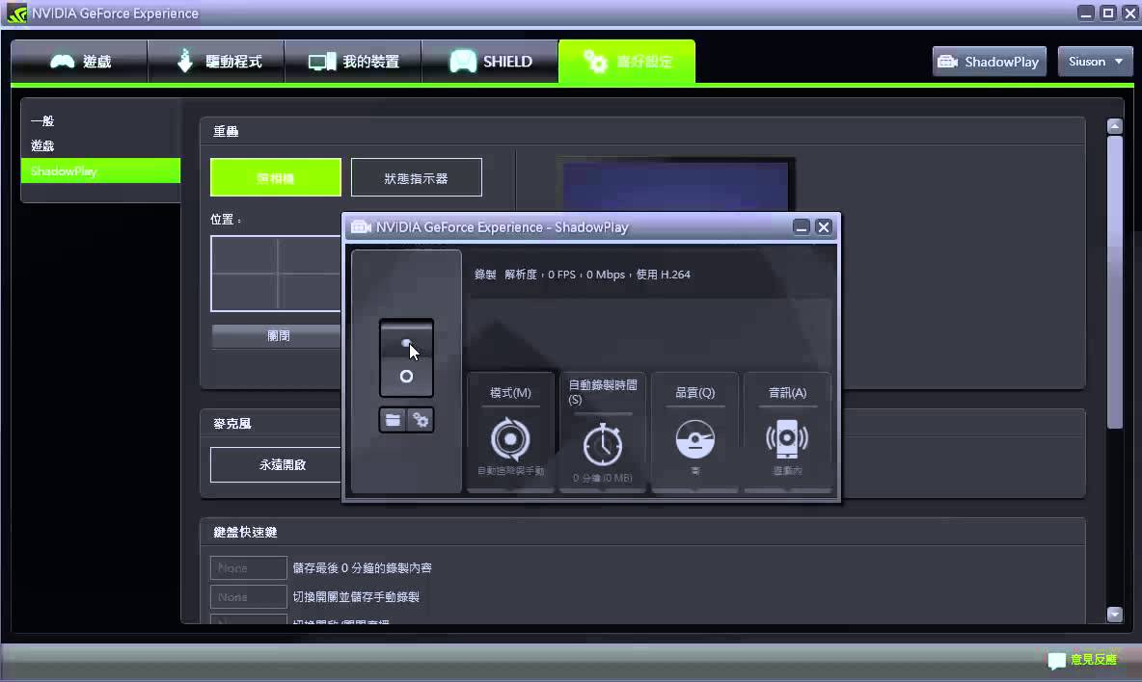Open the Siuson account dropdown
The height and width of the screenshot is (682, 1142).
pyautogui.click(x=1096, y=62)
